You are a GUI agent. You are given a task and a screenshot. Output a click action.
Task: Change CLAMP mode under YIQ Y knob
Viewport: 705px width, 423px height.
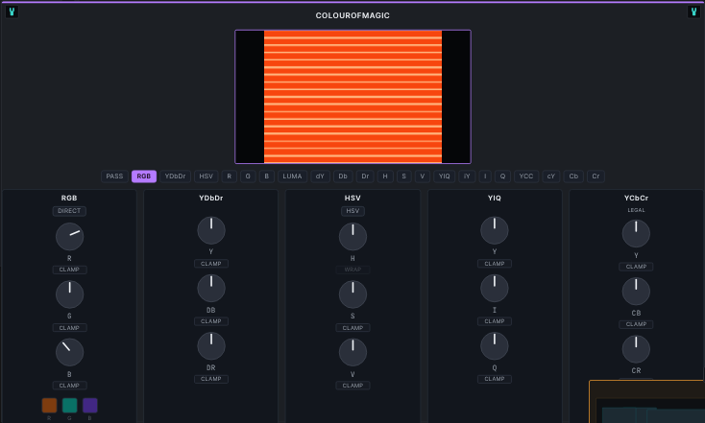tap(495, 264)
